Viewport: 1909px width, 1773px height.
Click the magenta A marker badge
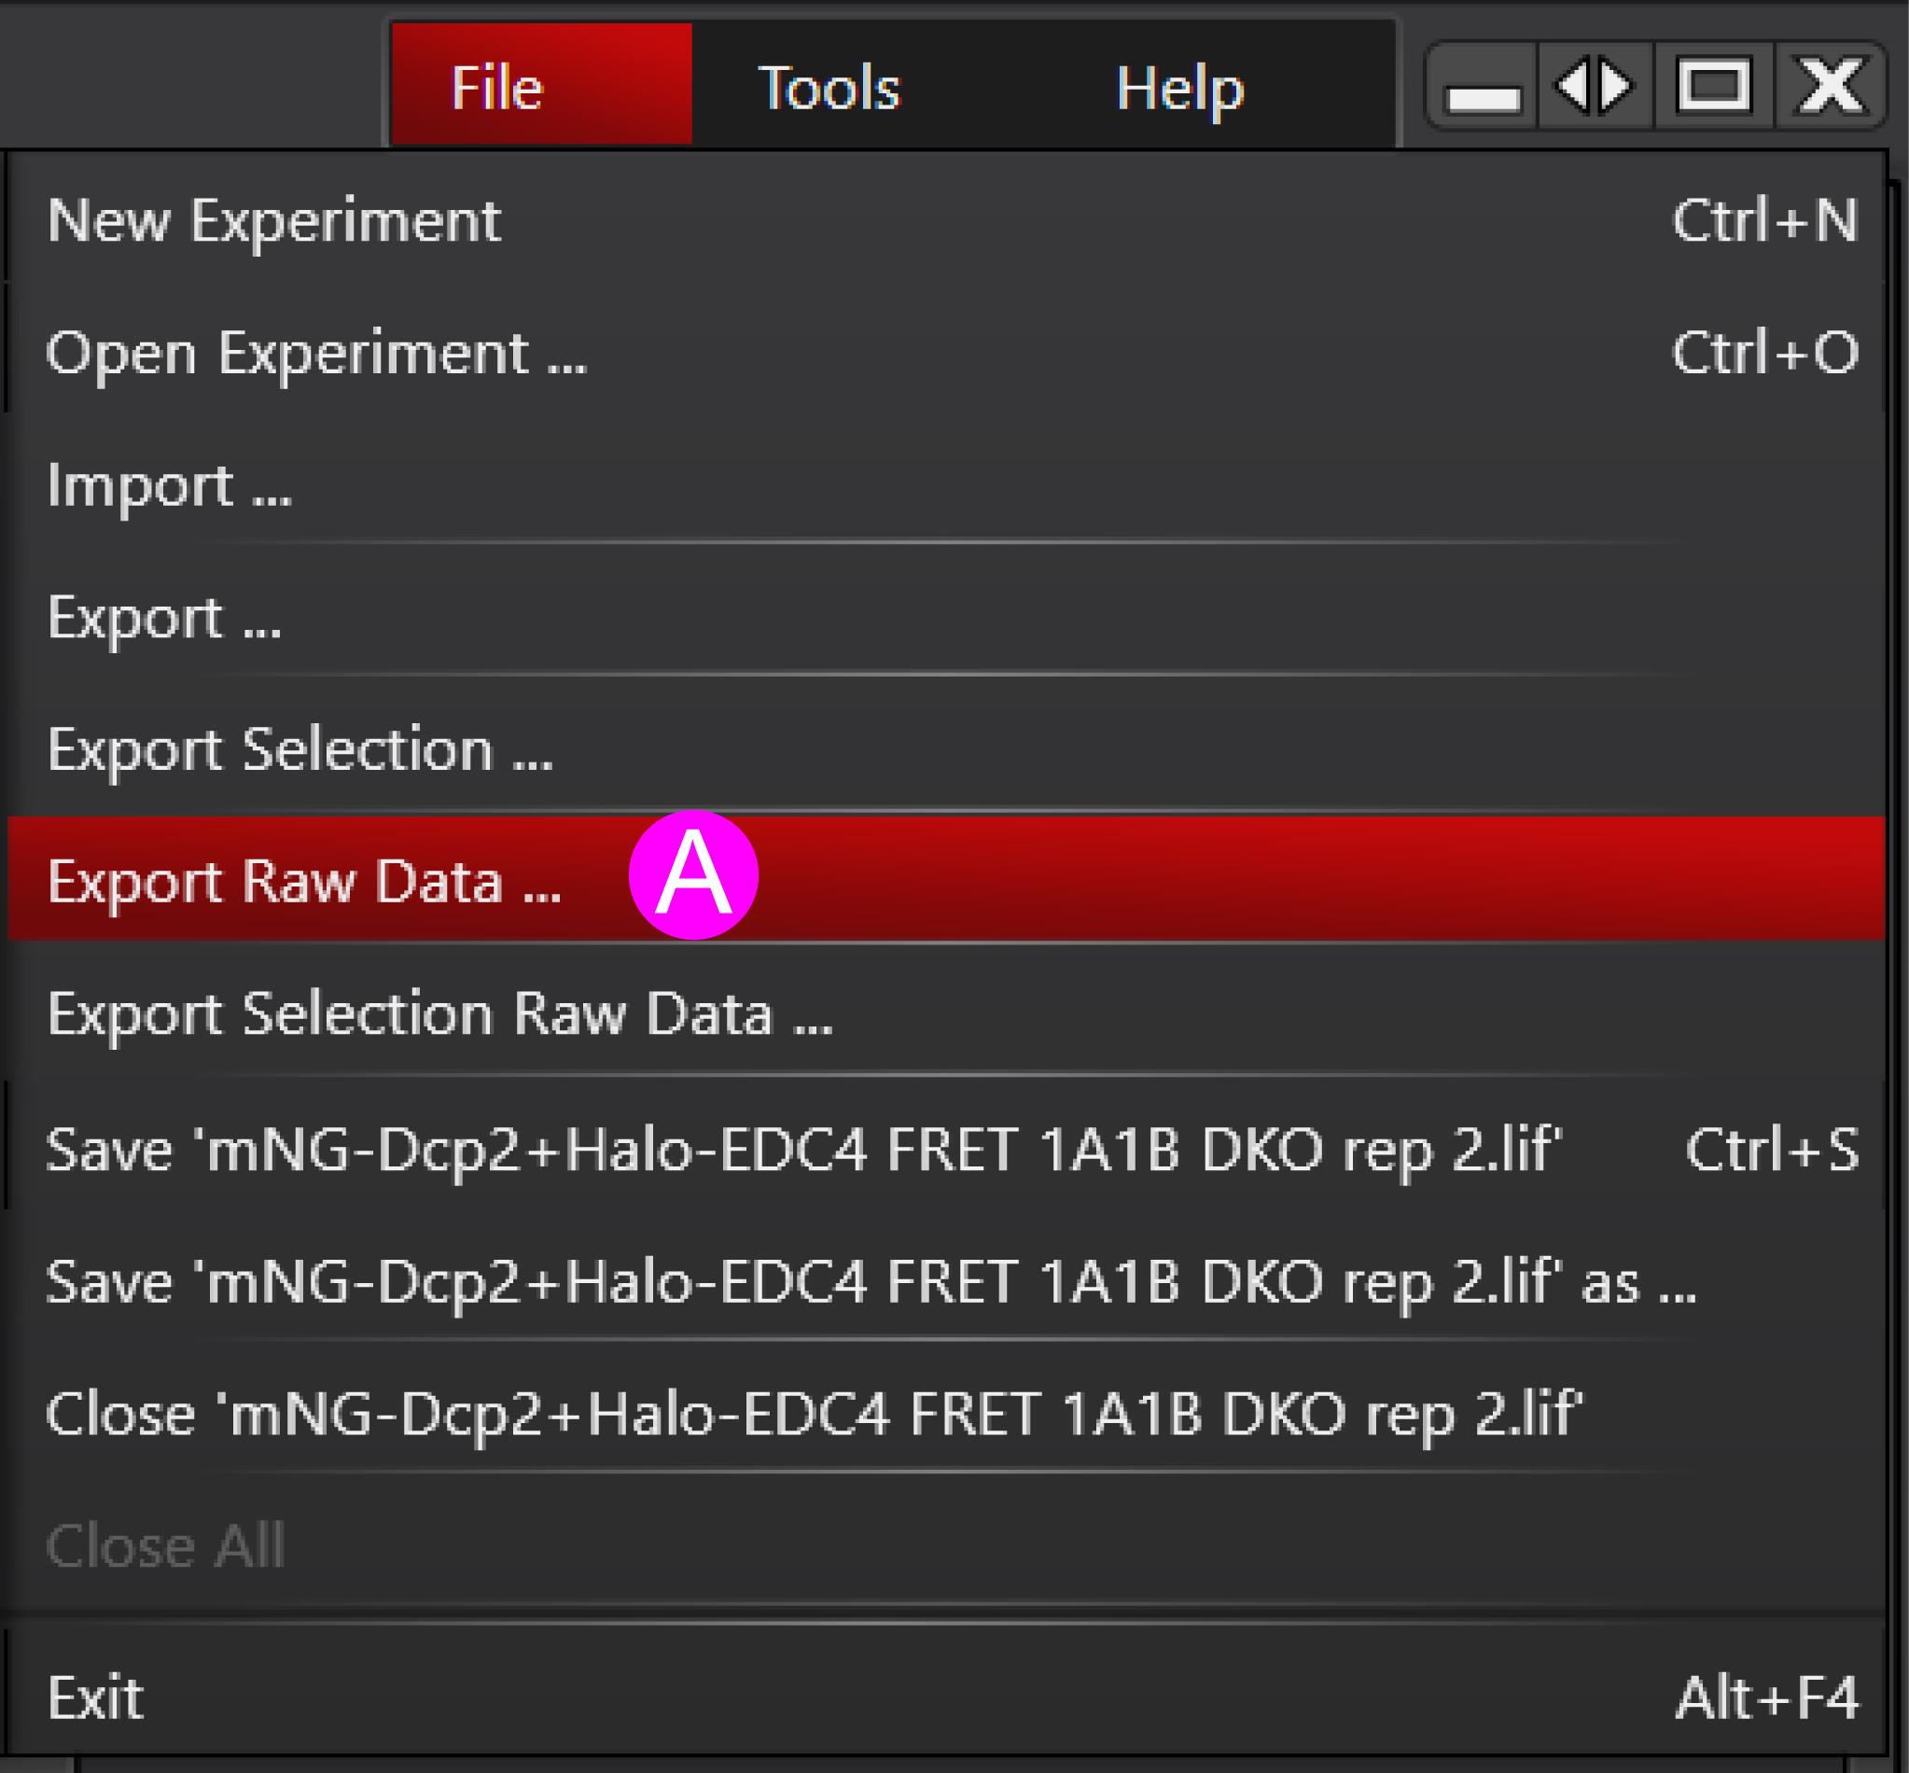tap(693, 875)
